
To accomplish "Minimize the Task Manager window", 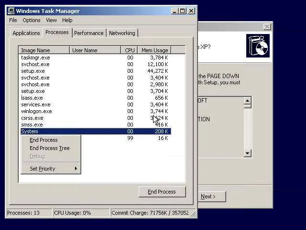I will (175, 11).
